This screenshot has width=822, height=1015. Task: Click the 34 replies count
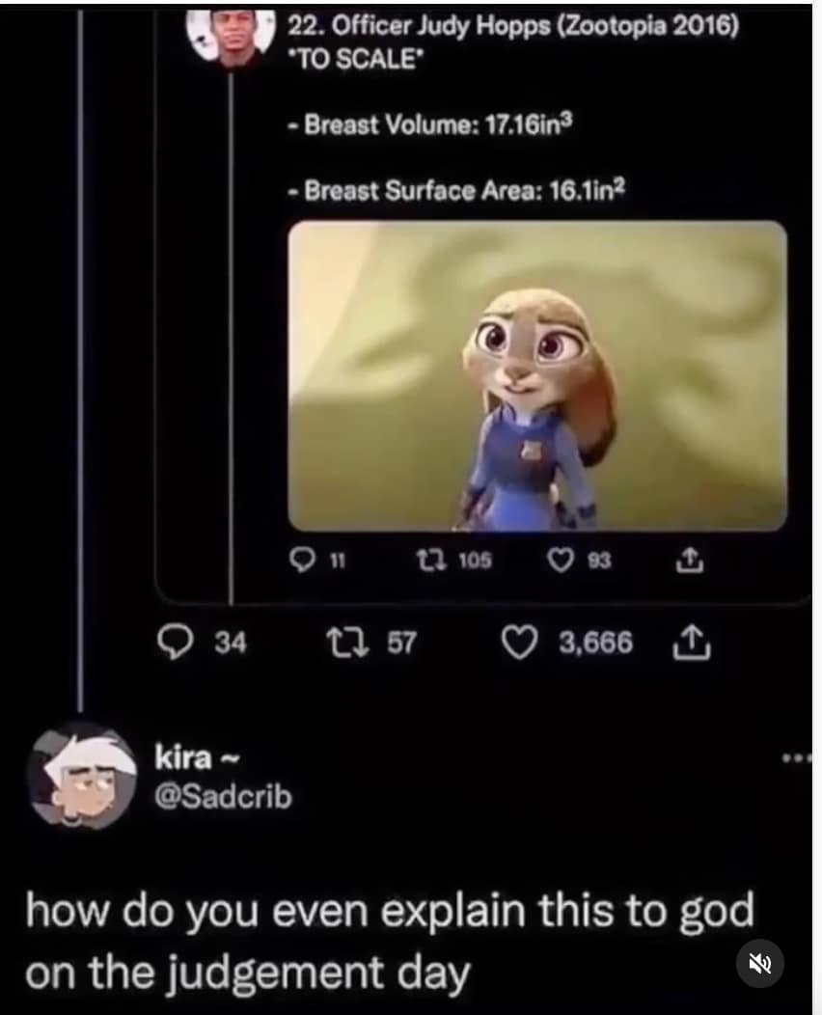tap(231, 643)
